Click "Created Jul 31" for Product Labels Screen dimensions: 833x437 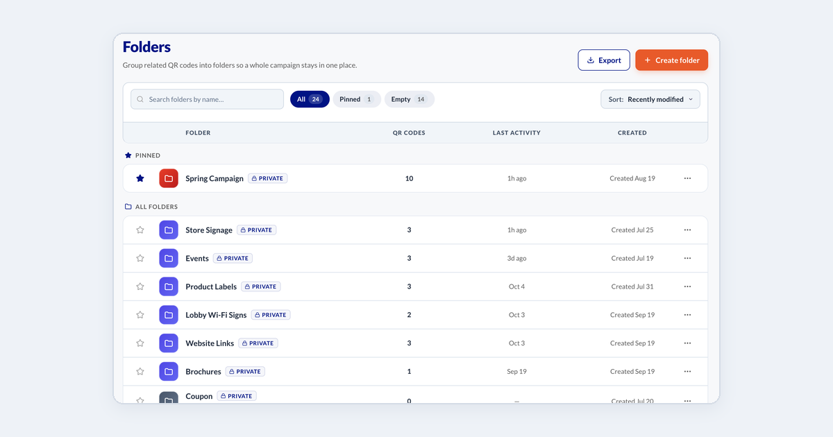pos(632,286)
